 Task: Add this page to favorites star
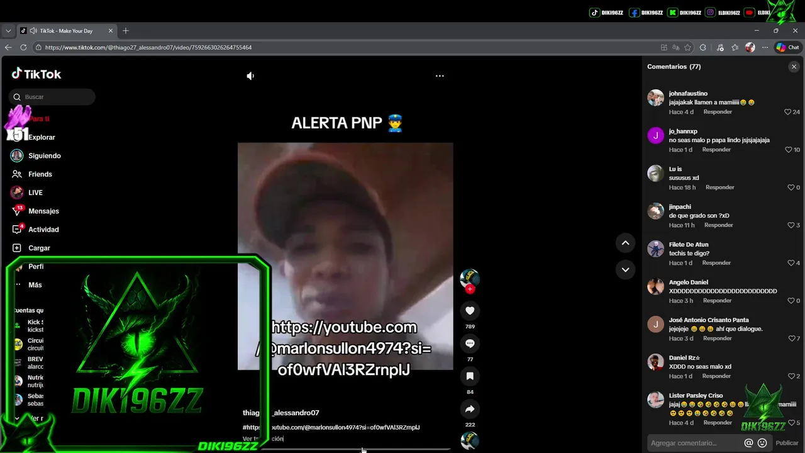point(687,47)
